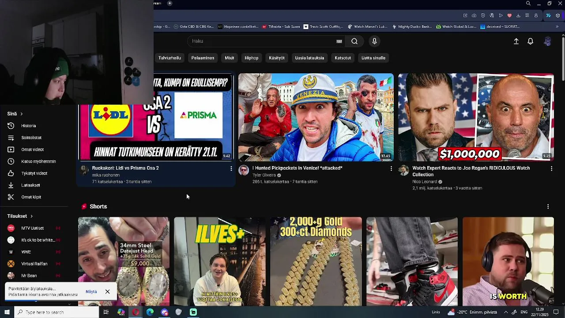Open the Venice pickpockets video thumbnail
This screenshot has height=318, width=565.
pyautogui.click(x=316, y=117)
